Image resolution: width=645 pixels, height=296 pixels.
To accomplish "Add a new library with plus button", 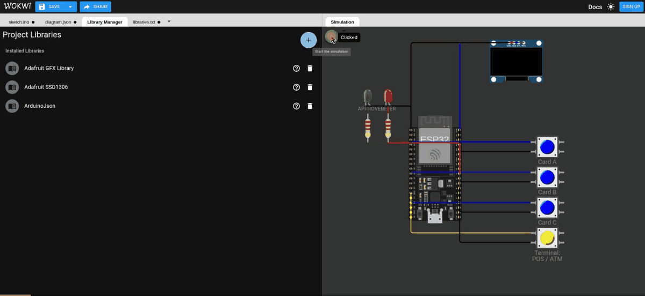I will [x=309, y=40].
